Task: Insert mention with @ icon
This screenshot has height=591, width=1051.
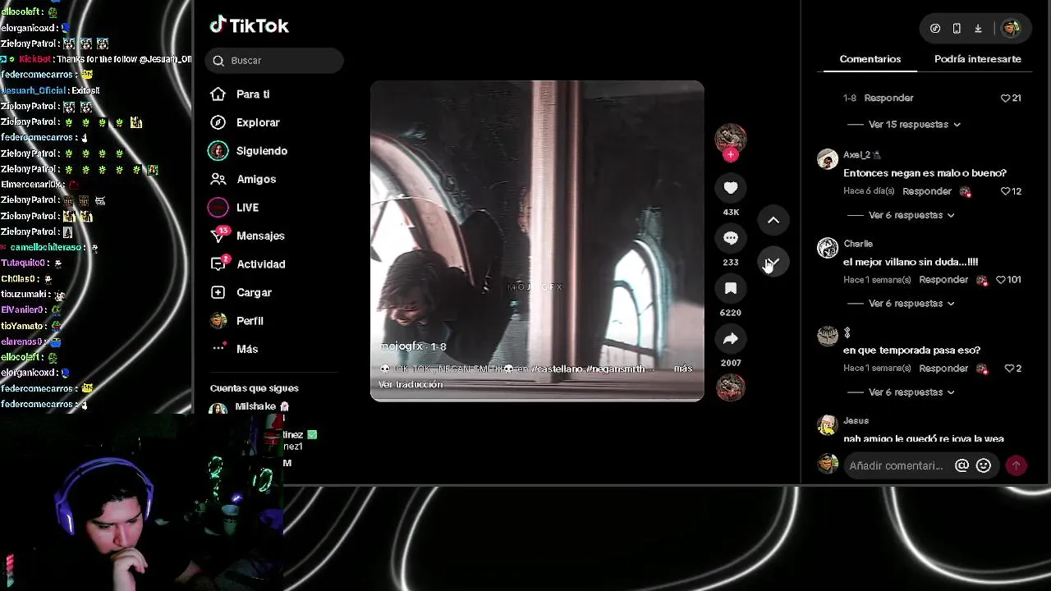Action: (x=962, y=465)
